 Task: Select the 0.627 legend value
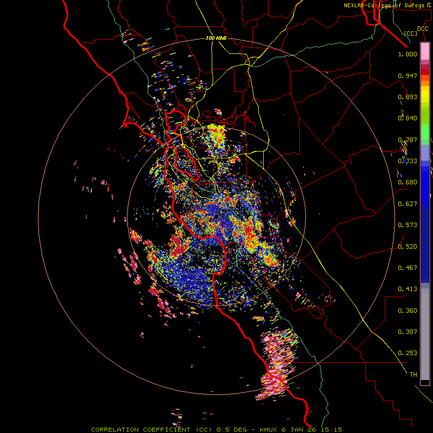point(408,204)
